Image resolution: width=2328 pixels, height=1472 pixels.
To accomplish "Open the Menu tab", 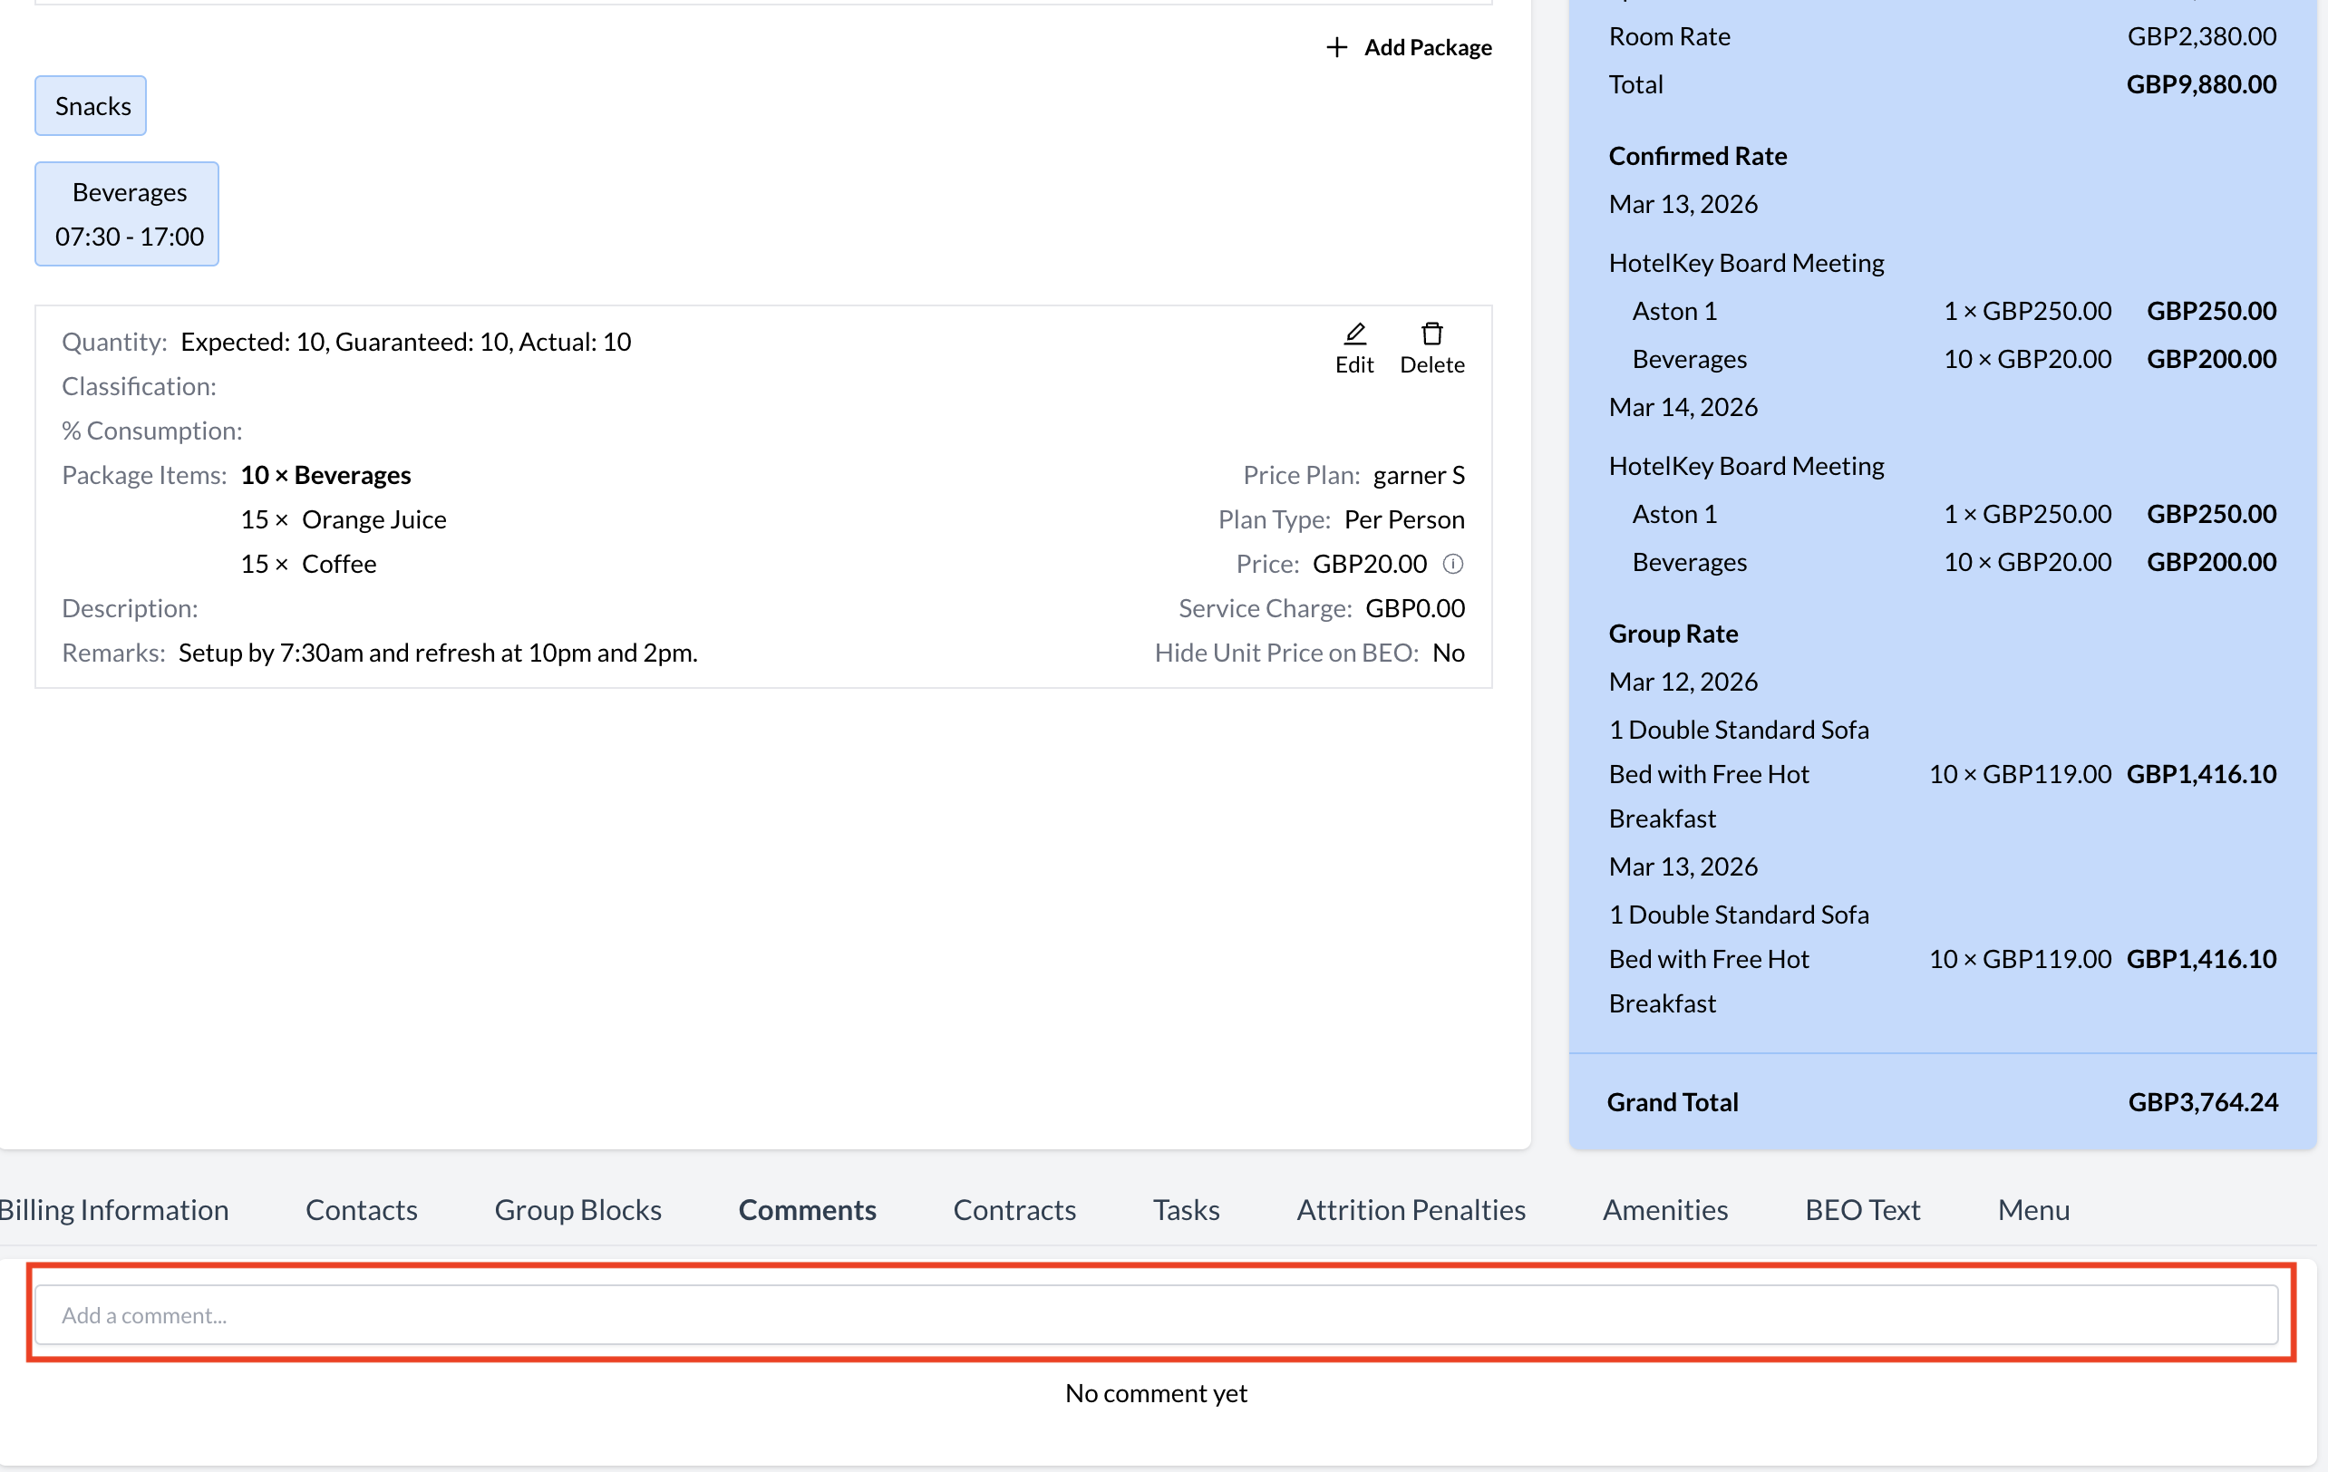I will pos(2033,1209).
